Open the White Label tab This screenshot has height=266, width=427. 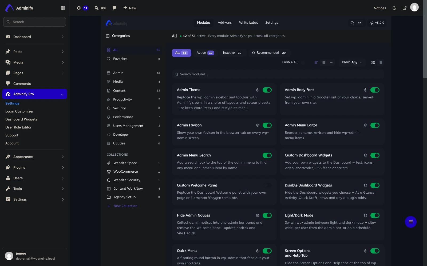[x=248, y=23]
